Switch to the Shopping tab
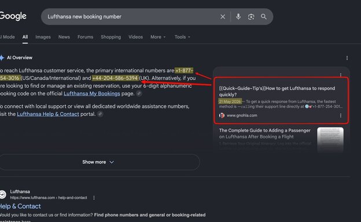This screenshot has height=222, width=361. [x=110, y=37]
